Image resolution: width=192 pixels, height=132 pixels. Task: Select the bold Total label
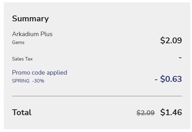point(22,112)
